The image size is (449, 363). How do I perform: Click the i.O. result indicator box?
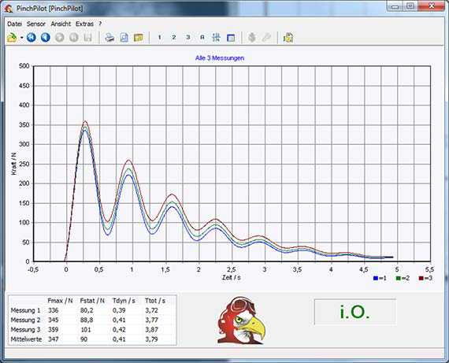[355, 312]
